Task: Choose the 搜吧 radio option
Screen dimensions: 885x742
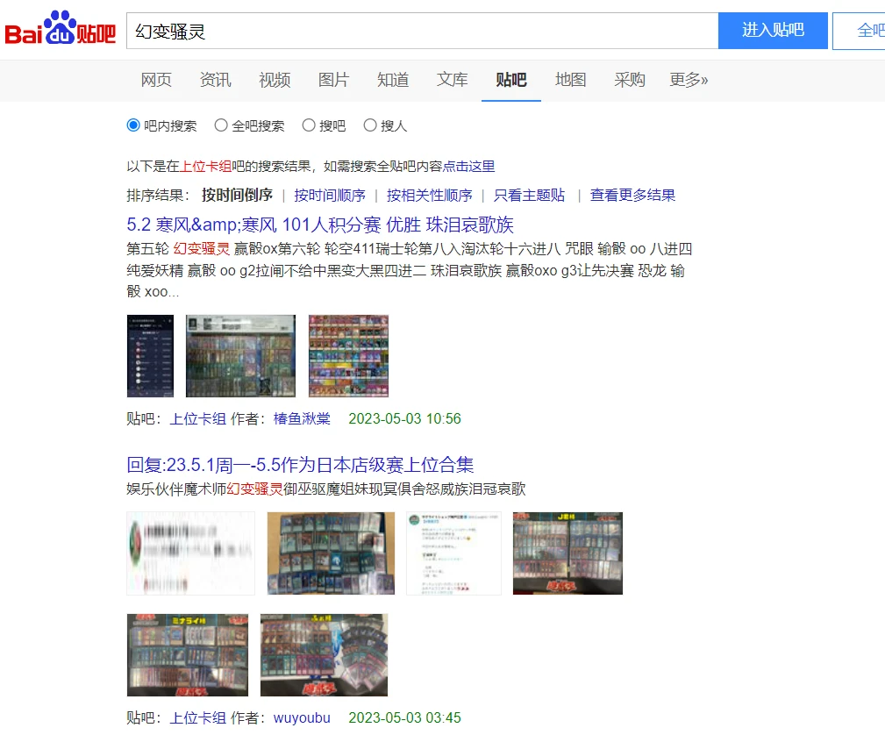Action: tap(309, 125)
